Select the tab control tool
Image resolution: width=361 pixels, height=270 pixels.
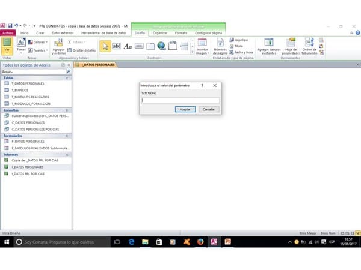click(150, 46)
